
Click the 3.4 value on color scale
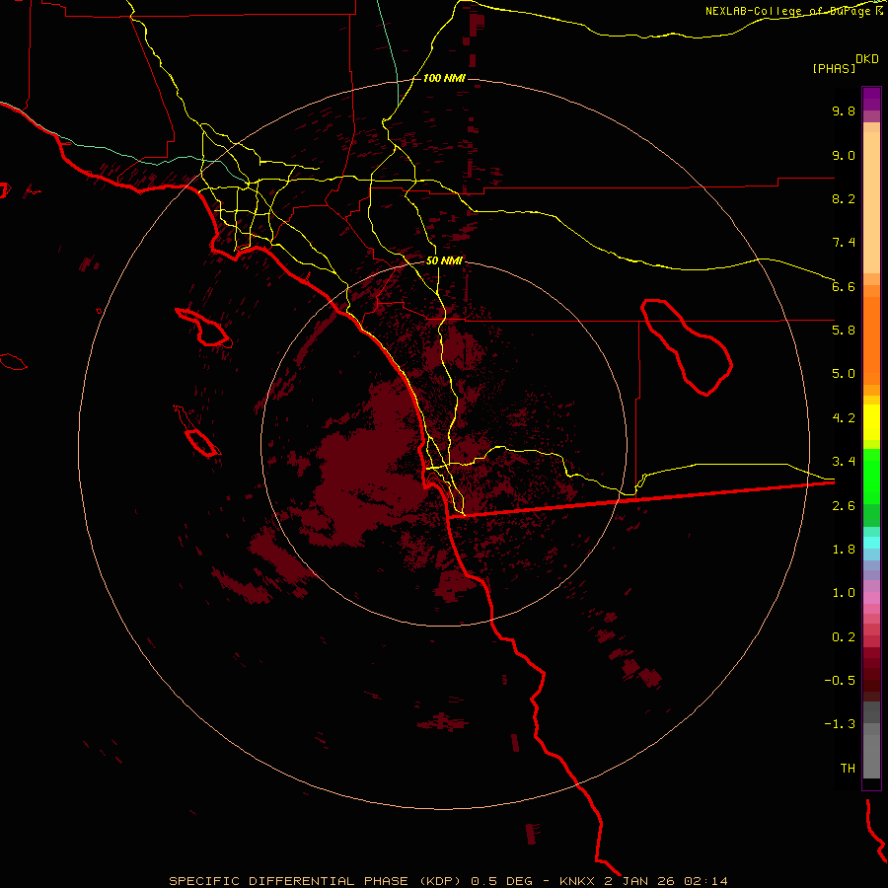pos(844,462)
